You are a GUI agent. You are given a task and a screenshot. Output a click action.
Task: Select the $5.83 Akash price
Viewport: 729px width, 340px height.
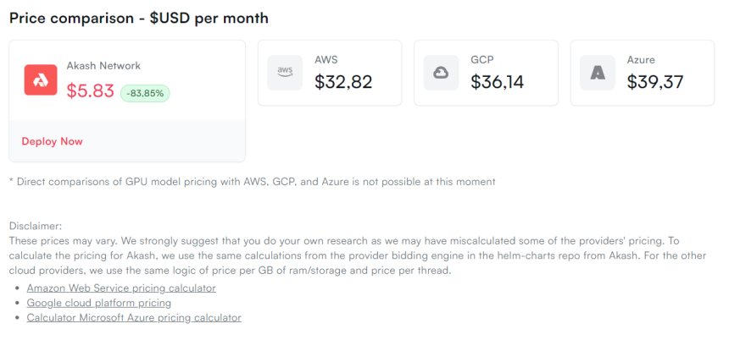coord(90,91)
